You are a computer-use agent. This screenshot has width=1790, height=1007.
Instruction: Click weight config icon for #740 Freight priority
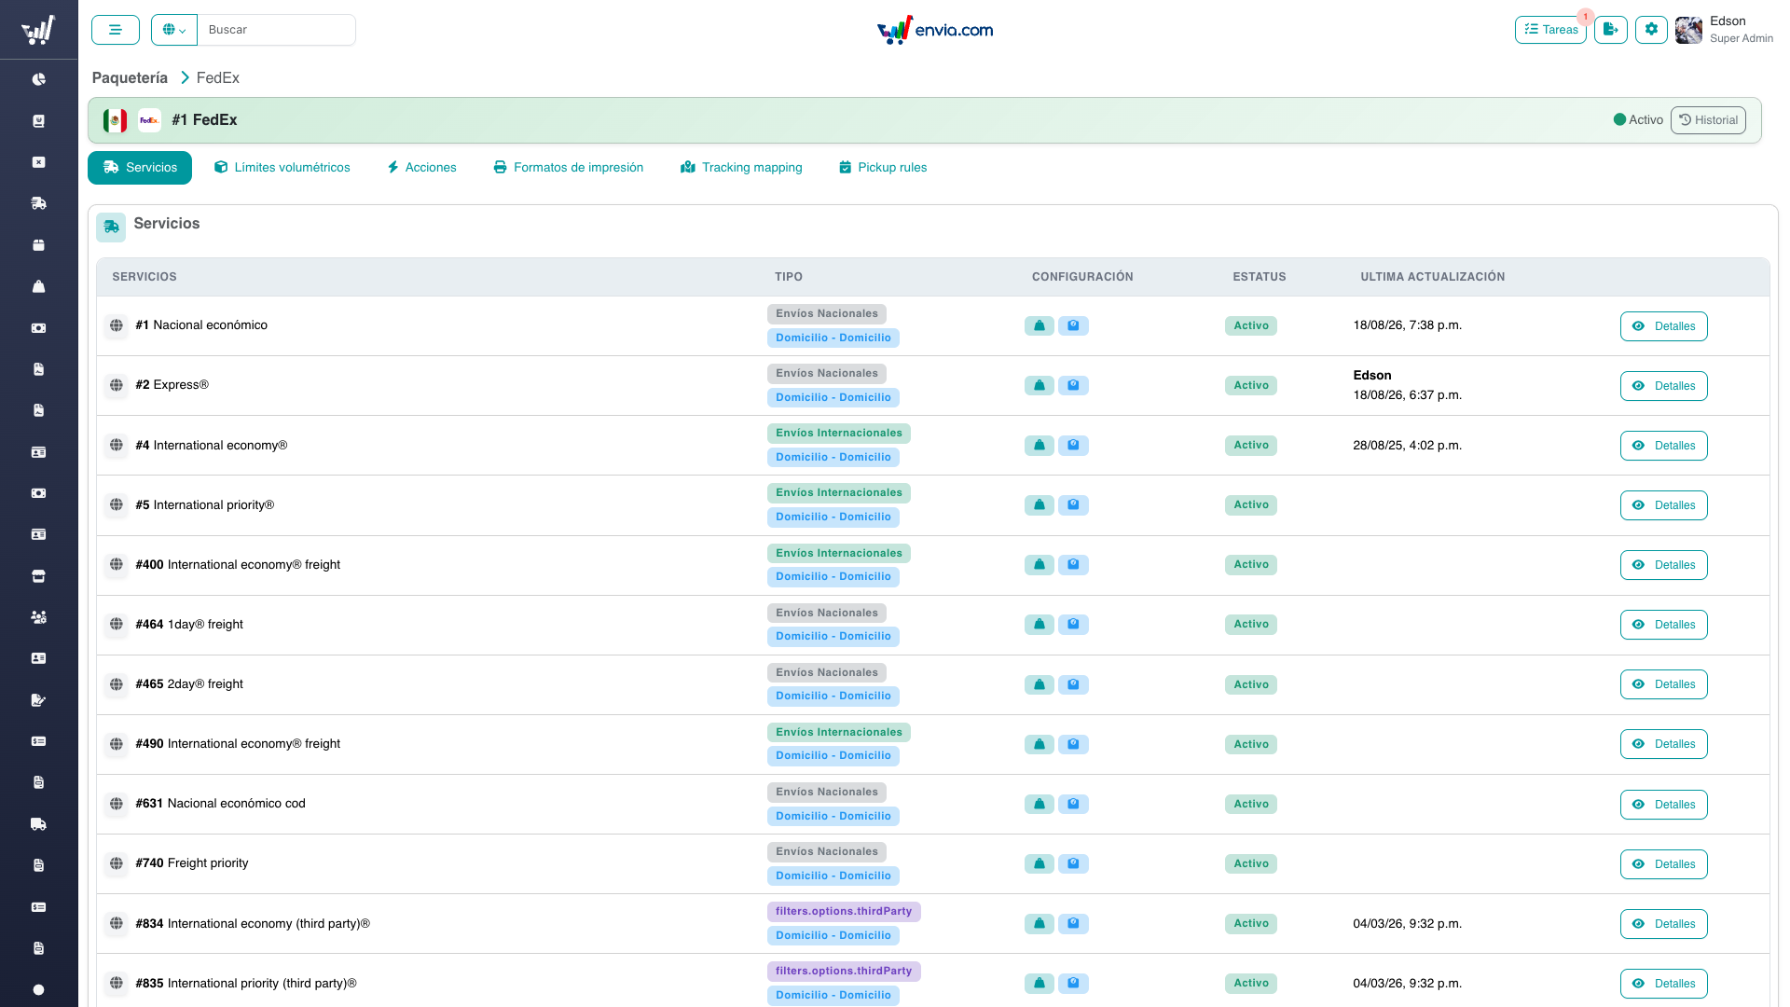[1040, 863]
